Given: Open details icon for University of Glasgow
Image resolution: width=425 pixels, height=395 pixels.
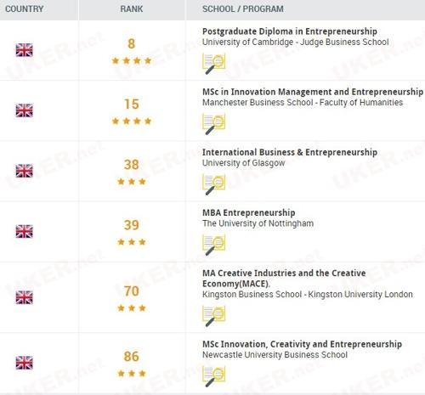Looking at the screenshot, I should pos(214,184).
